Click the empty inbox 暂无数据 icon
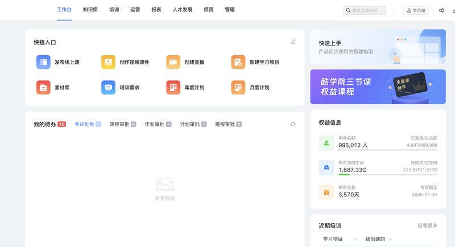 click(165, 184)
